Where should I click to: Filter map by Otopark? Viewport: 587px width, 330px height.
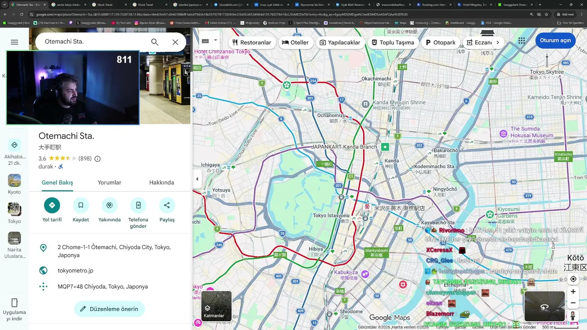pos(441,42)
